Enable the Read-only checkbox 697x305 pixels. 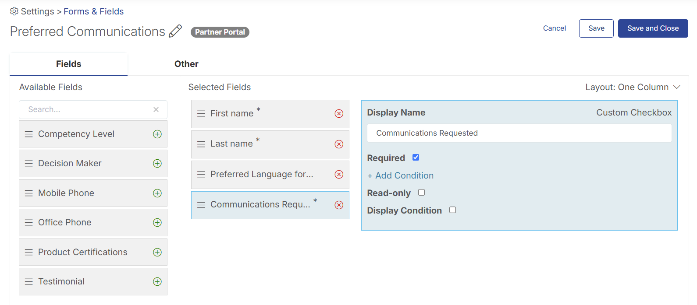tap(422, 193)
